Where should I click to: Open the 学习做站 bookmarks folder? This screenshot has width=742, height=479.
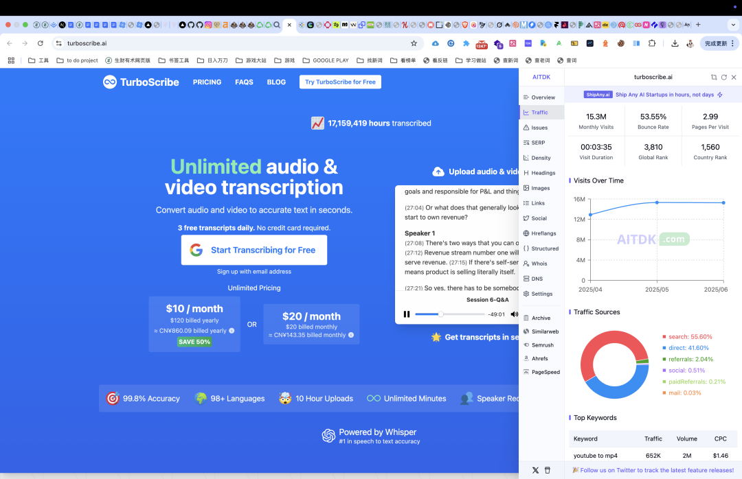pyautogui.click(x=471, y=60)
